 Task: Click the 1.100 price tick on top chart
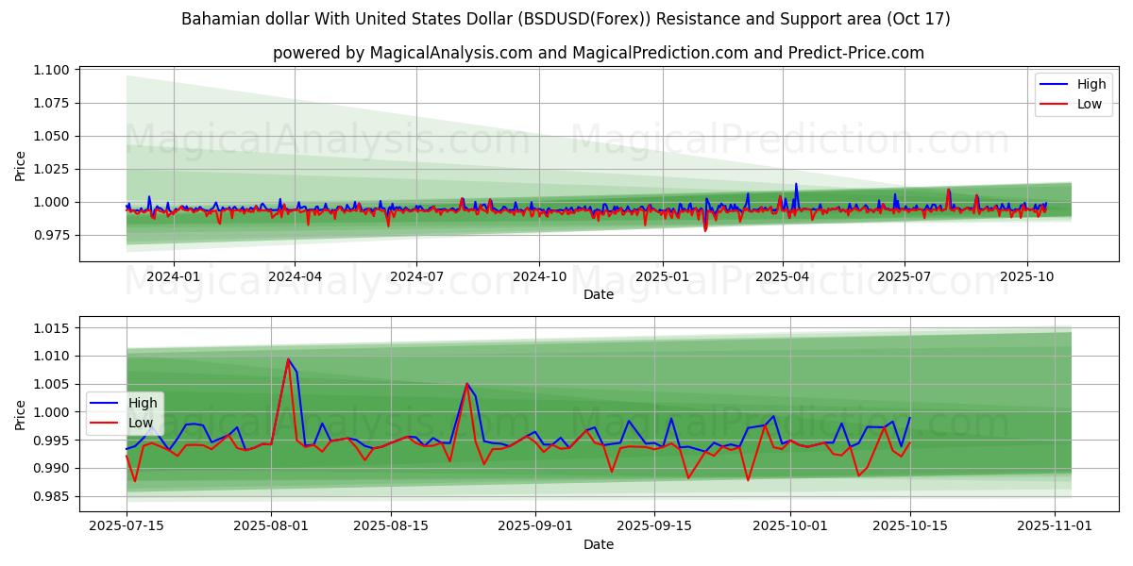click(52, 70)
